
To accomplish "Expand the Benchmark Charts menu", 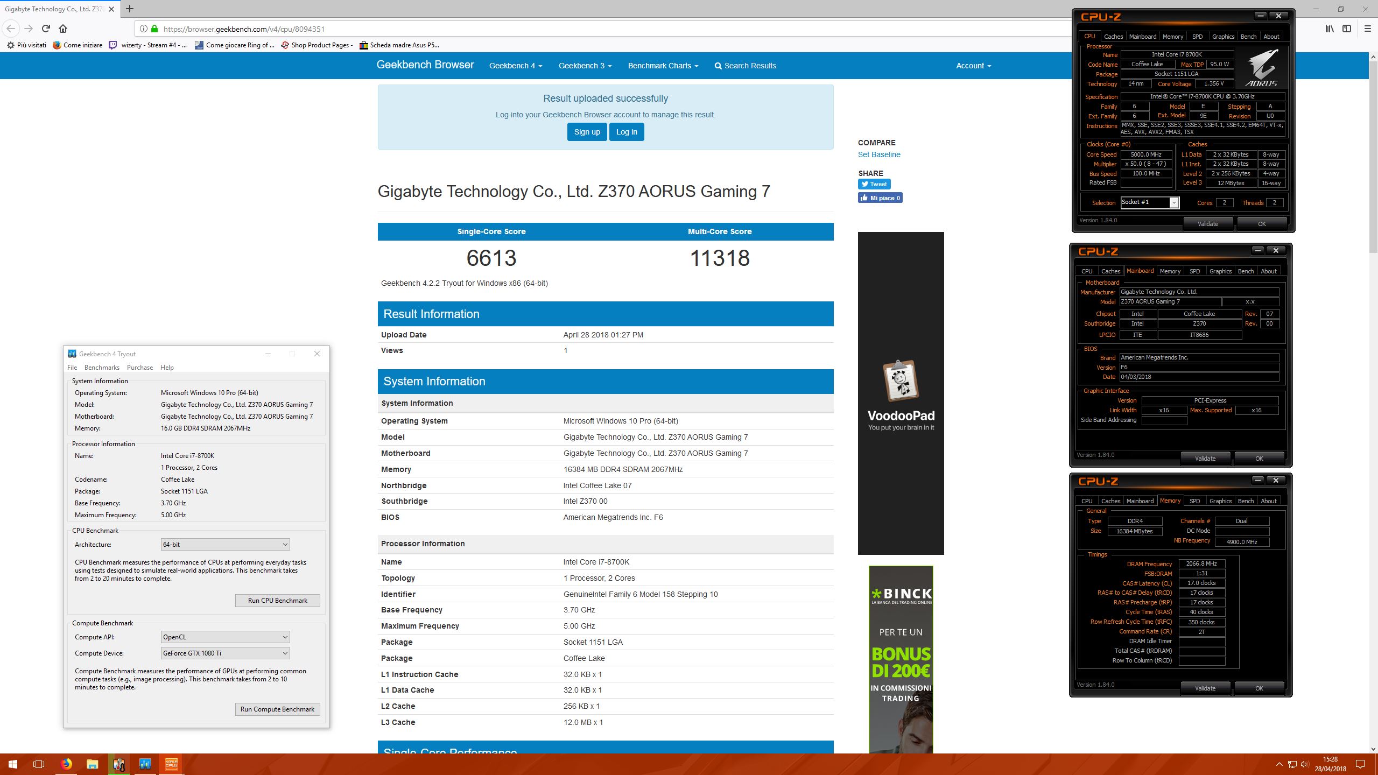I will (663, 66).
